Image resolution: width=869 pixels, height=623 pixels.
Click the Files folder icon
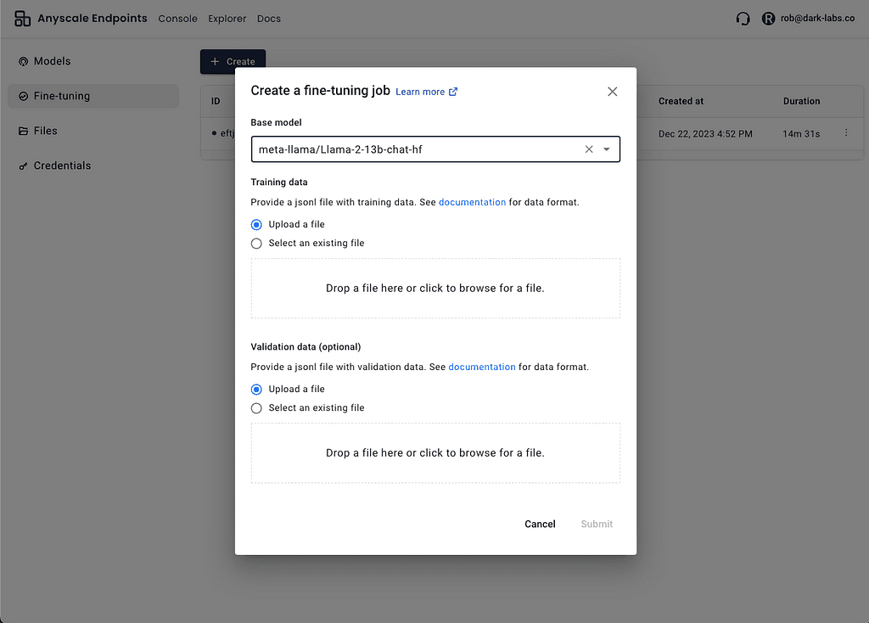coord(23,132)
